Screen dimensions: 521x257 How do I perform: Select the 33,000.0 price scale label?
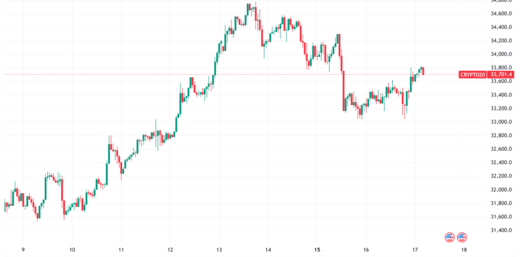point(502,122)
